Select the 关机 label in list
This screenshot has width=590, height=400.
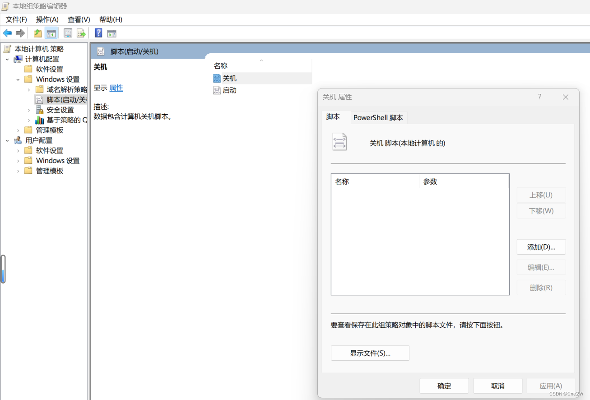pyautogui.click(x=230, y=78)
